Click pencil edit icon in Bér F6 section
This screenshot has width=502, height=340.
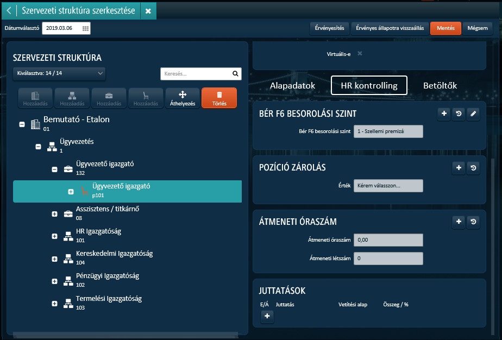click(473, 114)
